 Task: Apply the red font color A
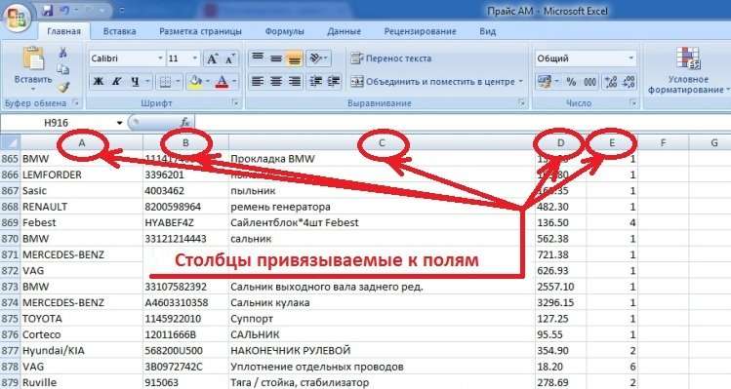[223, 82]
